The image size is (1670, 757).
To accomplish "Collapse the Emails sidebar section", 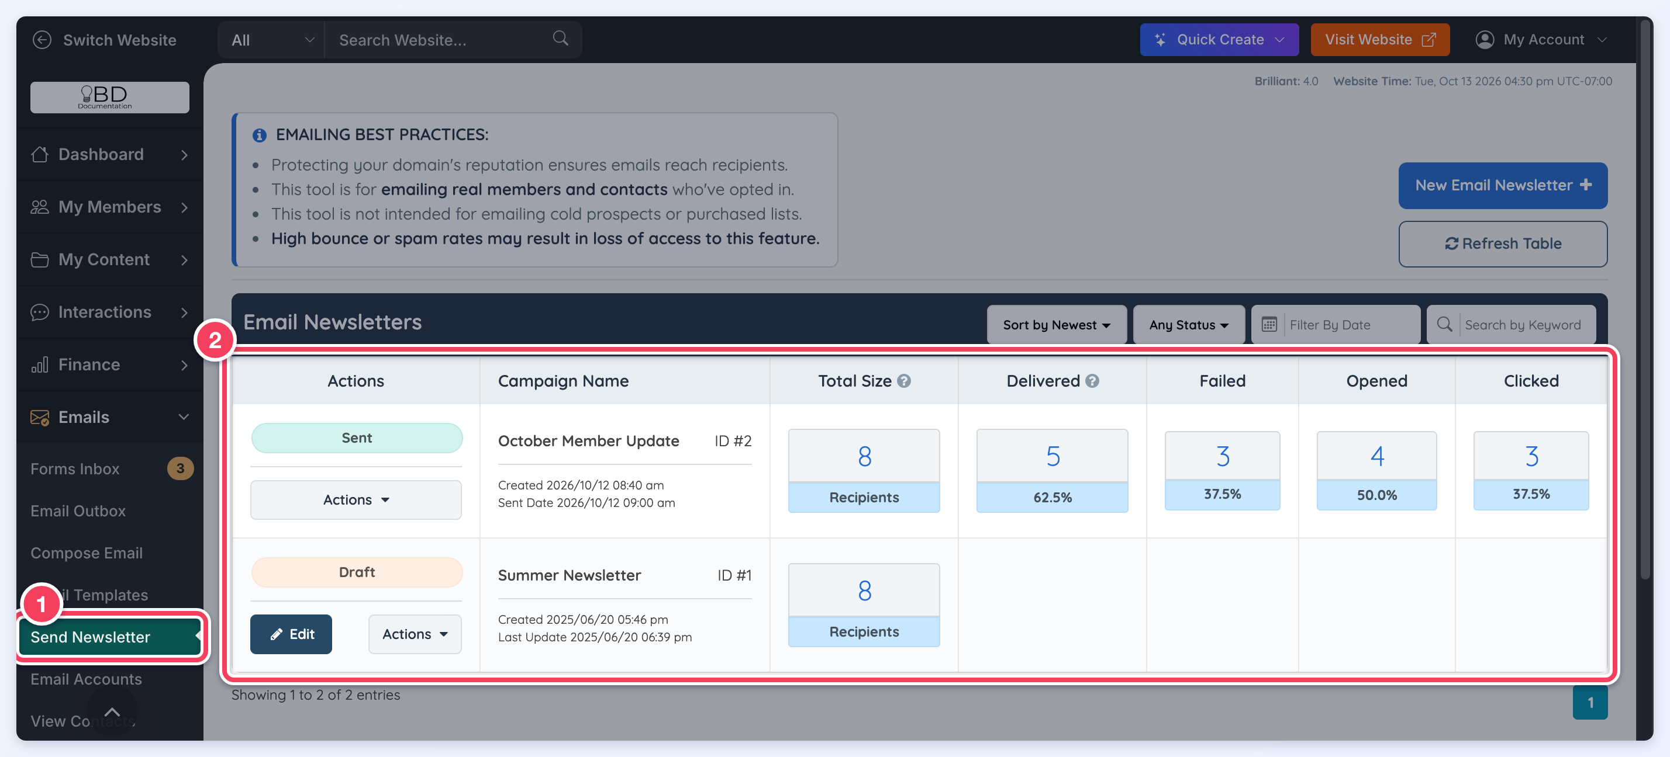I will click(x=184, y=416).
